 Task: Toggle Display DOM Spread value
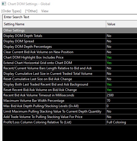click(x=121, y=41)
